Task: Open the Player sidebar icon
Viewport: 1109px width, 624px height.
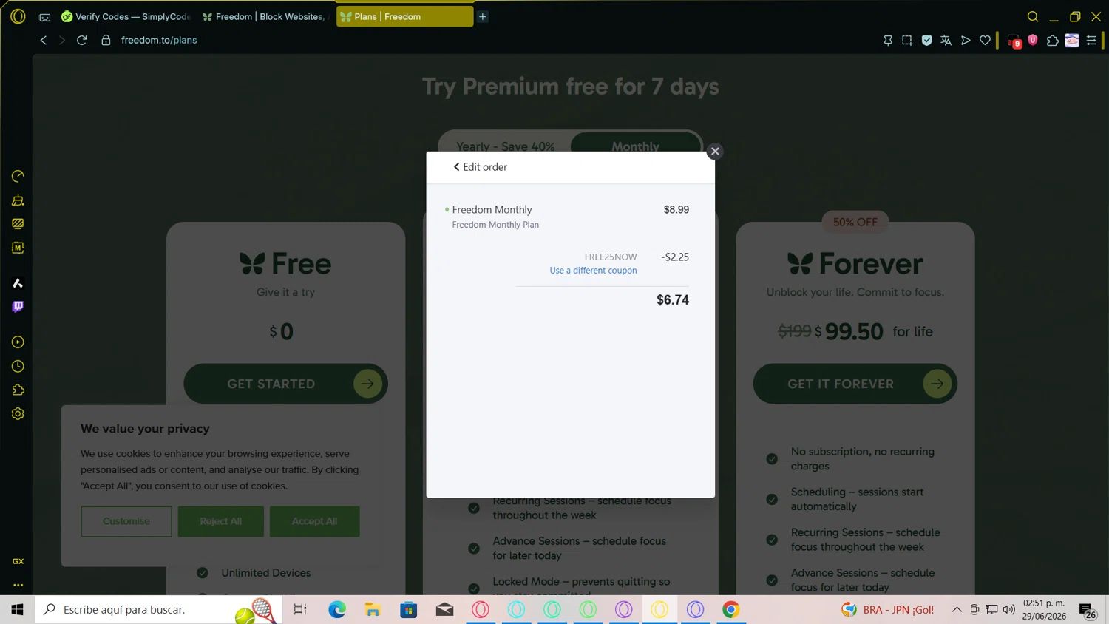Action: coord(18,342)
